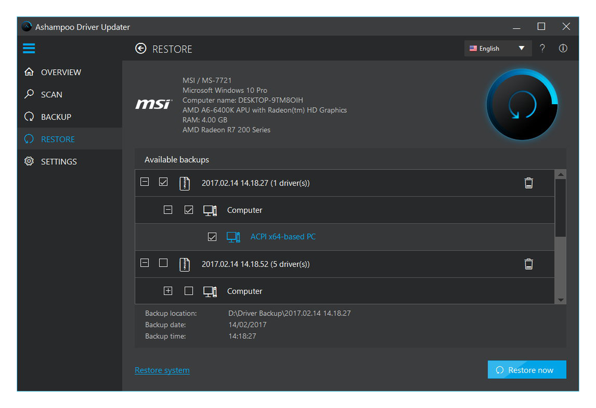The image size is (596, 408).
Task: Click the scroll down arrow of backup list
Action: pyautogui.click(x=561, y=300)
